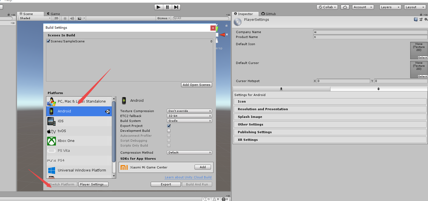Click the Cursor Hotspot Y field
The width and height of the screenshot is (428, 201).
pyautogui.click(x=401, y=81)
